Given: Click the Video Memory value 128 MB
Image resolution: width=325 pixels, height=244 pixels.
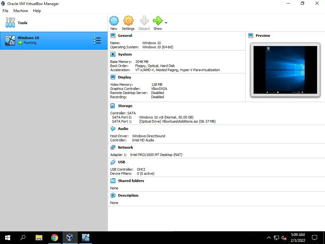Looking at the screenshot, I should [157, 85].
